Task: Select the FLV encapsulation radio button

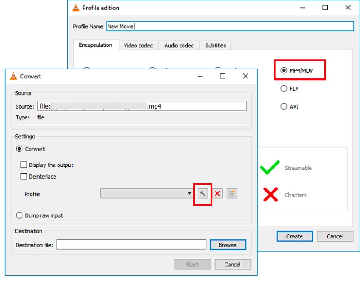Action: pyautogui.click(x=283, y=89)
